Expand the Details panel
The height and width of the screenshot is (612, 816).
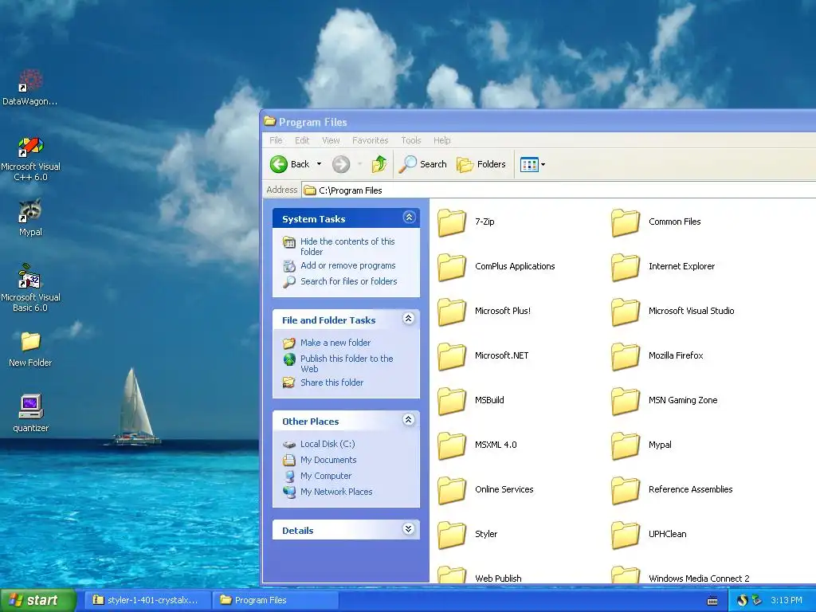[x=409, y=529]
